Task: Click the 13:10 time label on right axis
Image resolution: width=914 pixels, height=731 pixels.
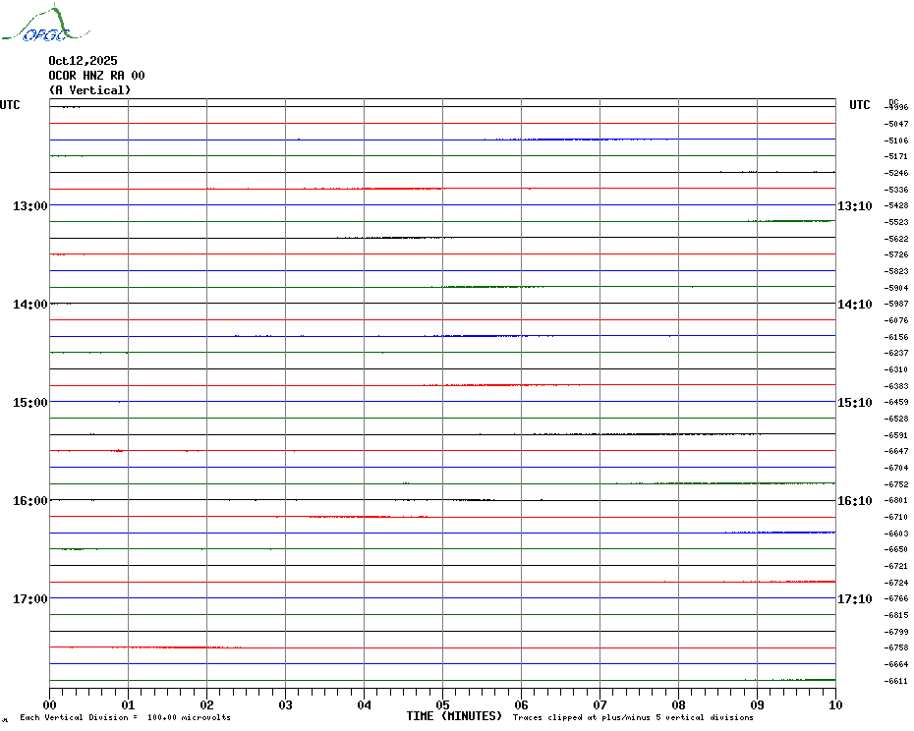Action: coord(854,205)
